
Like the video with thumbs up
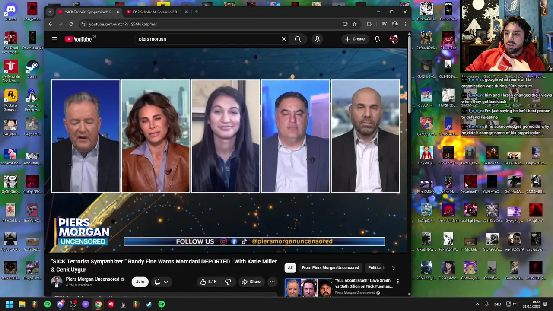(208, 282)
